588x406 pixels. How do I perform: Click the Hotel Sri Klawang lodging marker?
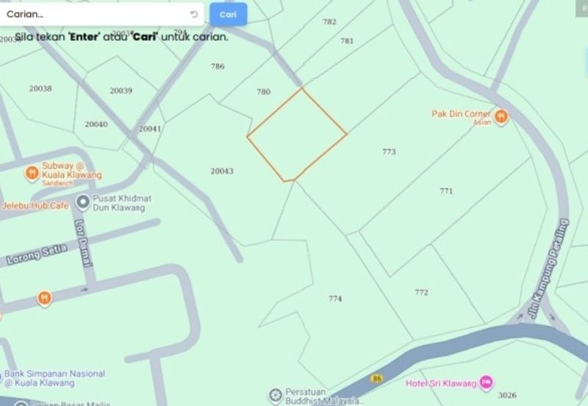tap(487, 382)
